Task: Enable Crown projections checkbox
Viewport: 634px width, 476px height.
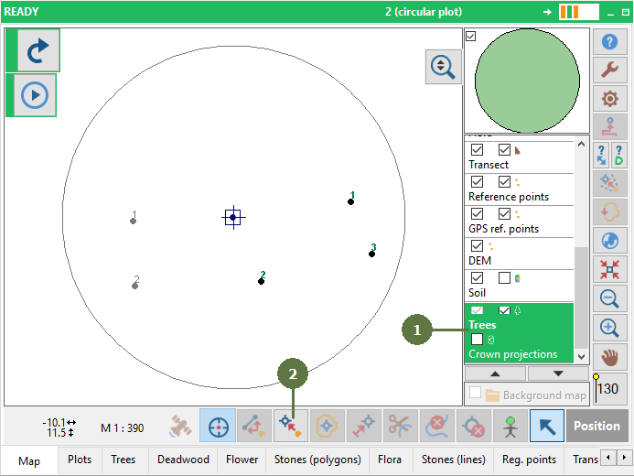Action: coord(478,340)
